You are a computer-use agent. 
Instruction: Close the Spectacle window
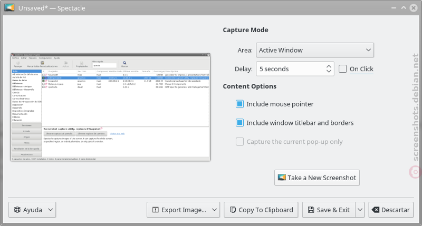pos(414,8)
